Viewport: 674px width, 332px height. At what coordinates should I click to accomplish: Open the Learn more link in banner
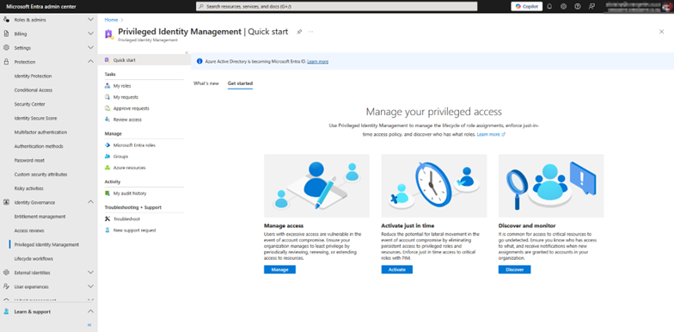click(x=318, y=62)
